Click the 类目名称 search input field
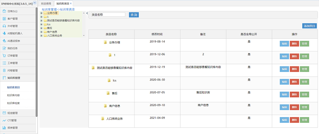Viewport: 319px width, 134px height. pyautogui.click(x=108, y=15)
